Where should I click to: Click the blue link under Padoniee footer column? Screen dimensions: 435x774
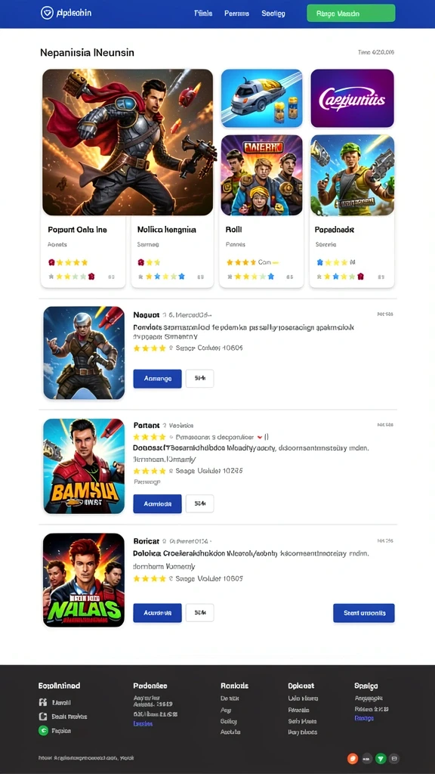143,723
